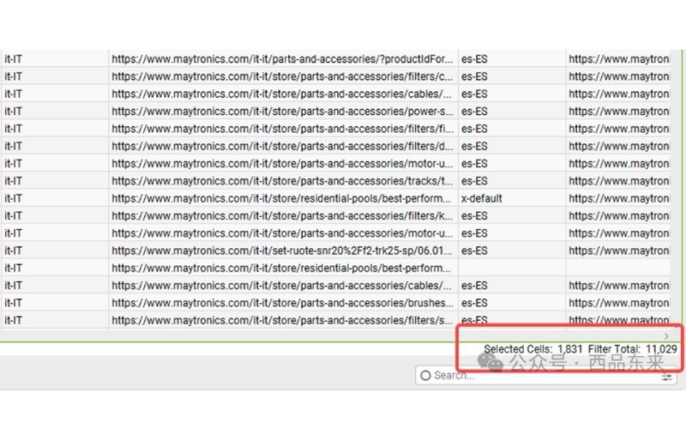Select the URL ending in tracks/t...
Image resolution: width=686 pixels, height=429 pixels.
282,181
